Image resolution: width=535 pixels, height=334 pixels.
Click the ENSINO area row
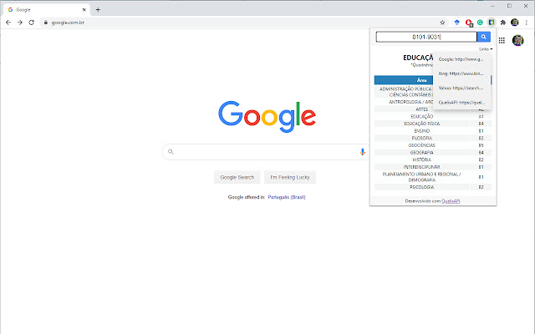point(433,131)
